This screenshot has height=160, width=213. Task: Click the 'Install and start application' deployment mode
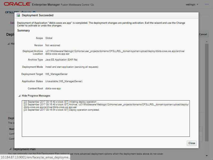tap(72, 67)
